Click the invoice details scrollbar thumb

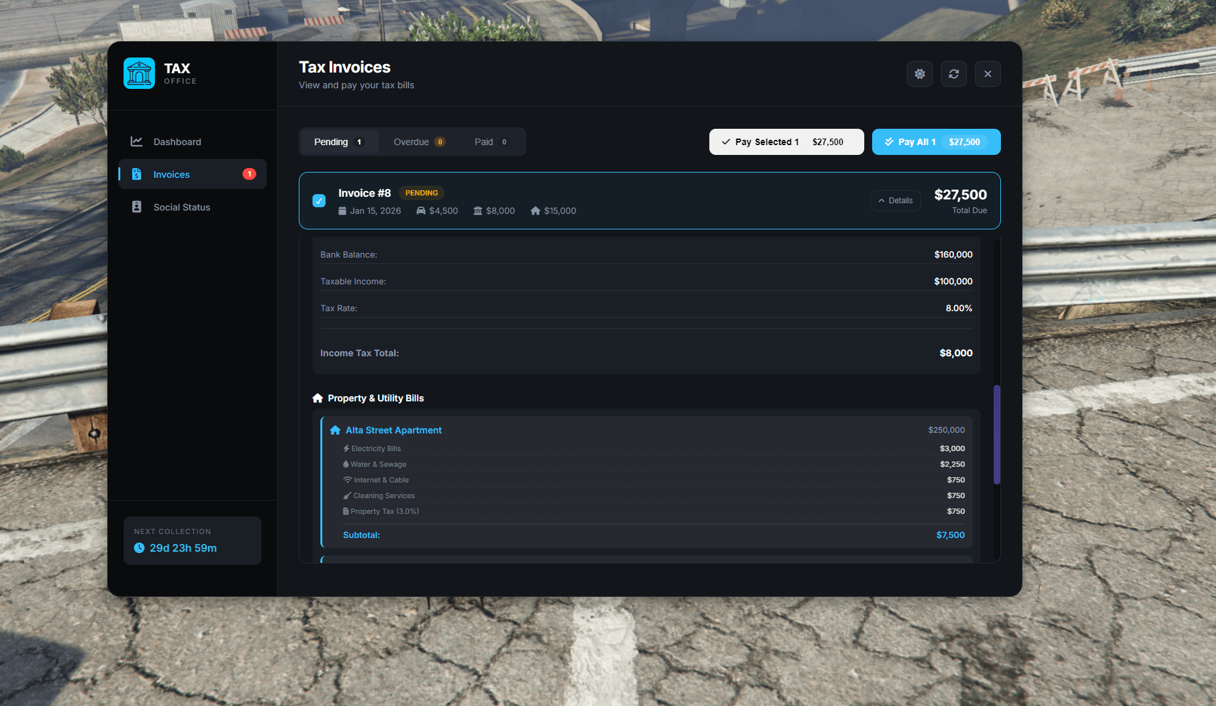click(x=996, y=435)
